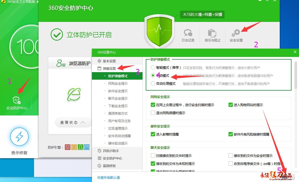
Task: Select 防护弹窗模式 in the sidebar
Action: [117, 76]
